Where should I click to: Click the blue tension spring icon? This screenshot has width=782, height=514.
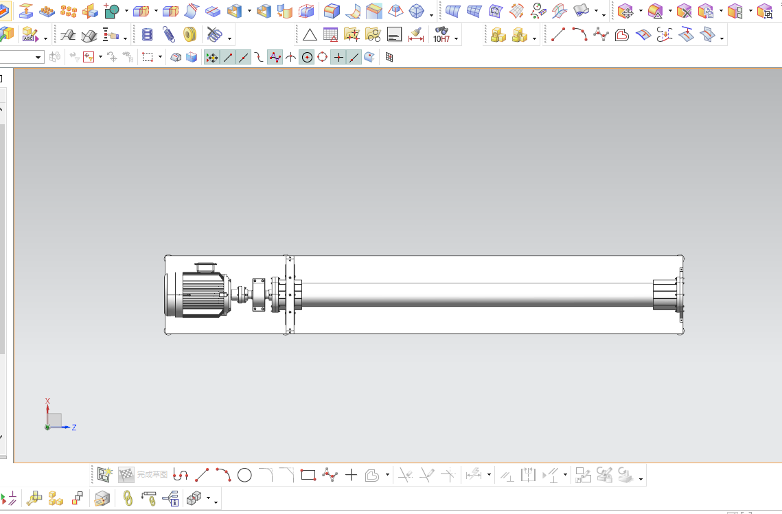click(169, 34)
